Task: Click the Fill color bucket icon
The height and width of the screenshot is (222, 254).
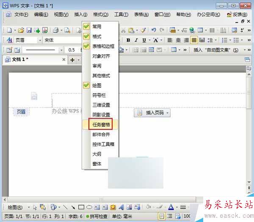Action: click(x=148, y=207)
